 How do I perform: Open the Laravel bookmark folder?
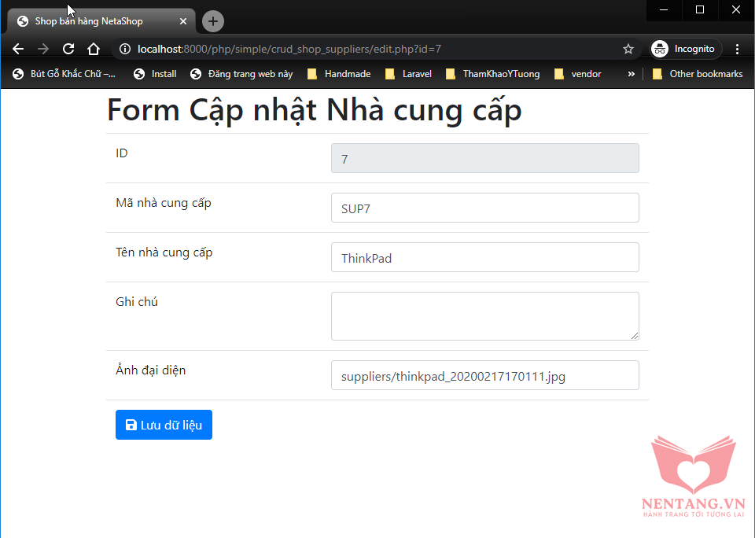(408, 74)
